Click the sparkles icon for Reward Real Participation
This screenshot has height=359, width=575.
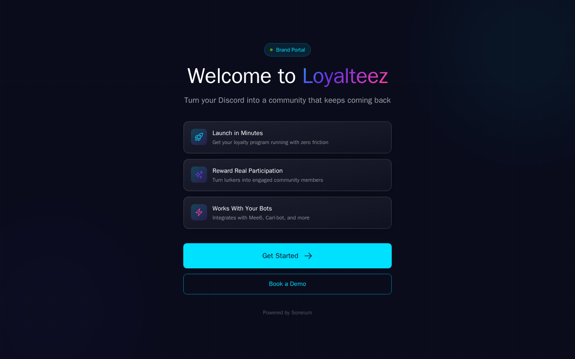[199, 175]
